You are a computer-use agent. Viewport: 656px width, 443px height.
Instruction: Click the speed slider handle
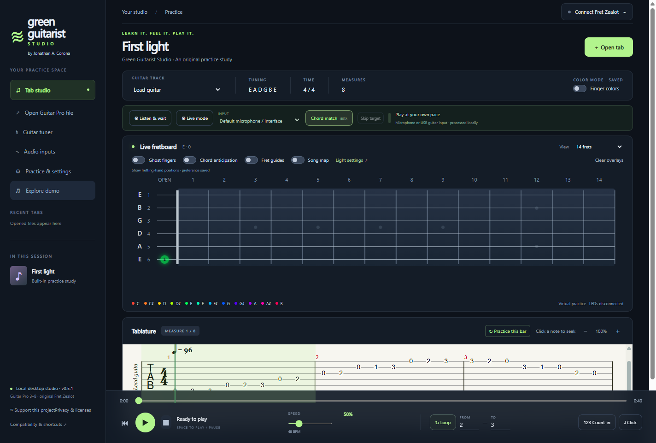coord(299,423)
